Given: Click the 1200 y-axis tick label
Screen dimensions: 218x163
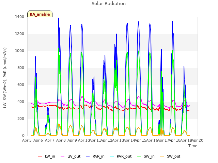Looking at the screenshot, I should pyautogui.click(x=20, y=34).
